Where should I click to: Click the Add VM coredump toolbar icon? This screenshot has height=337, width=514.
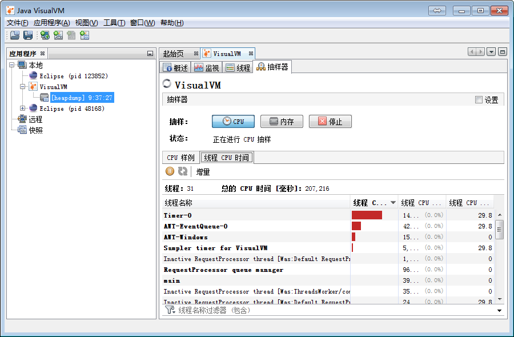point(71,35)
